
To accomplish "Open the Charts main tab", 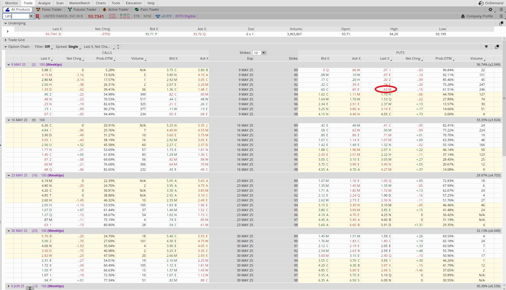I will click(101, 3).
